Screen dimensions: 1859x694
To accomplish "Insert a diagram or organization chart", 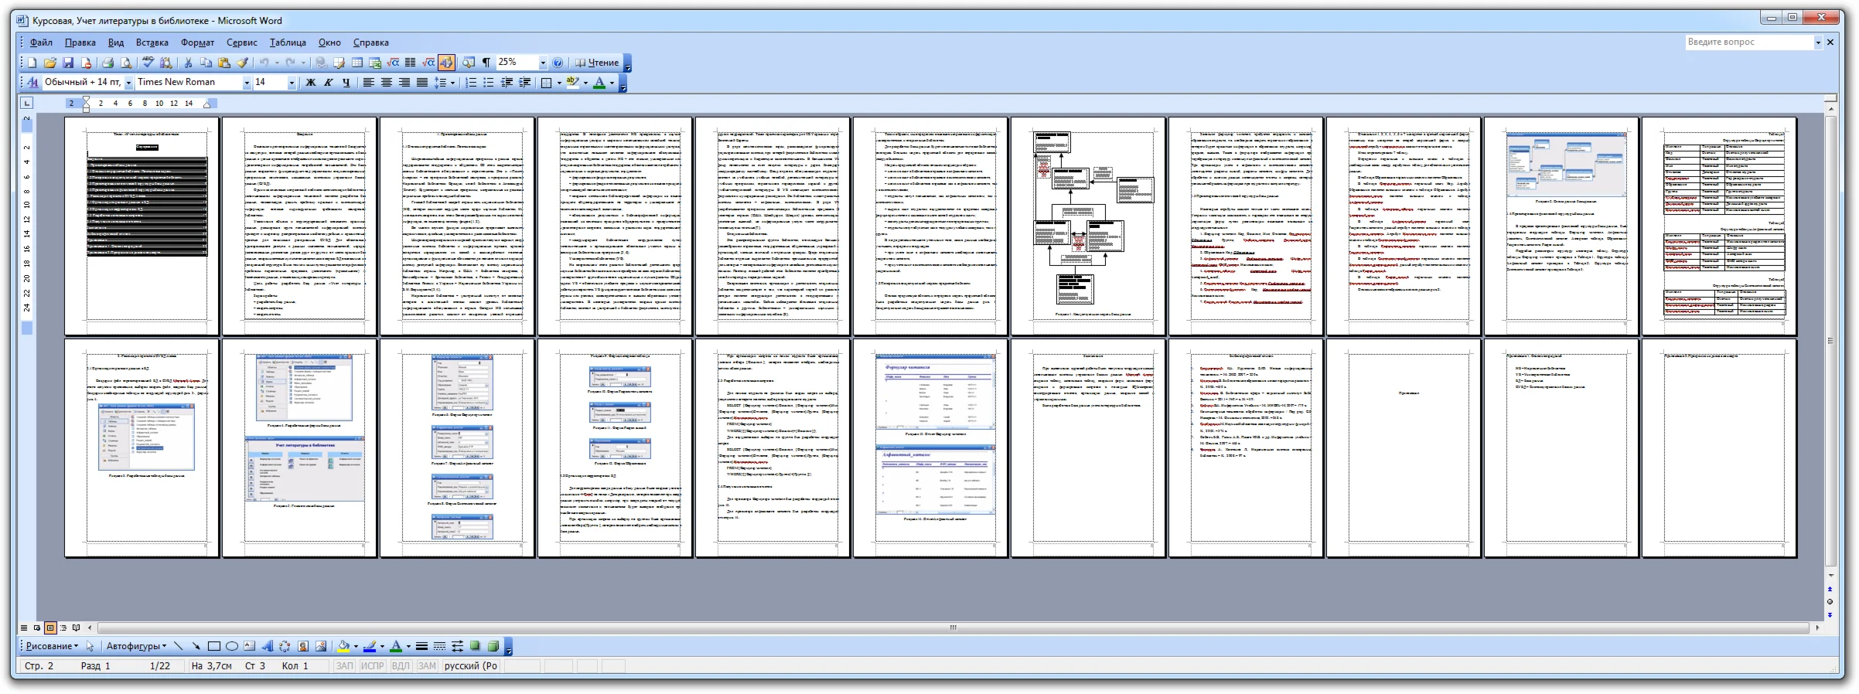I will coord(285,646).
